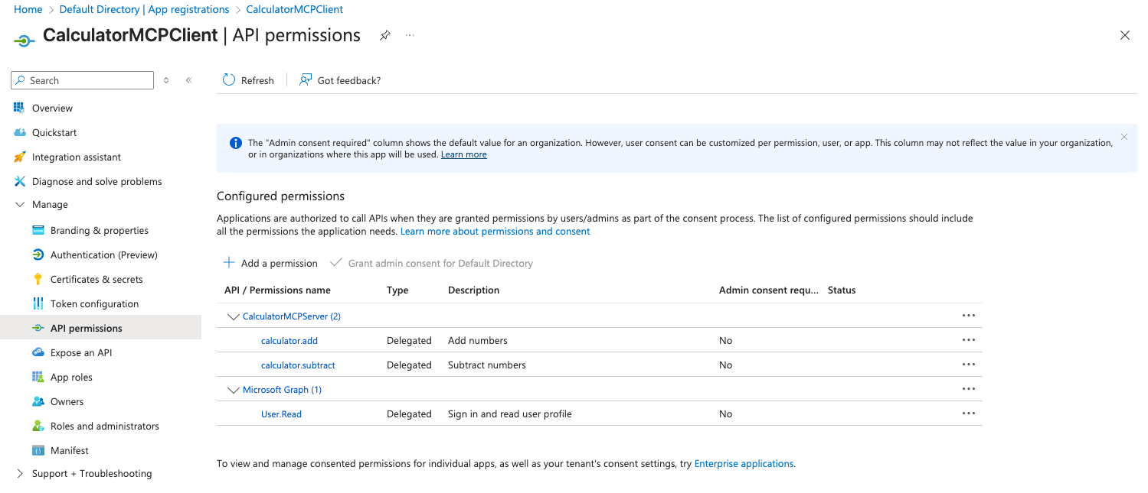Image resolution: width=1148 pixels, height=493 pixels.
Task: Open Certificates & secrets key icon
Action: [38, 279]
